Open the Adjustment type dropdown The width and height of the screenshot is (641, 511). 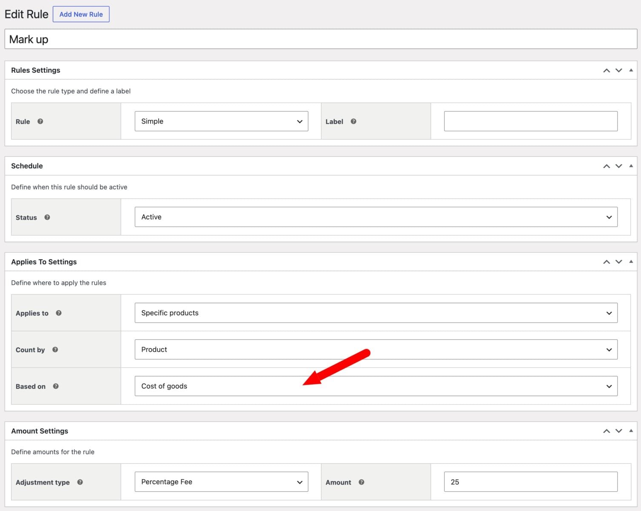[x=221, y=482]
